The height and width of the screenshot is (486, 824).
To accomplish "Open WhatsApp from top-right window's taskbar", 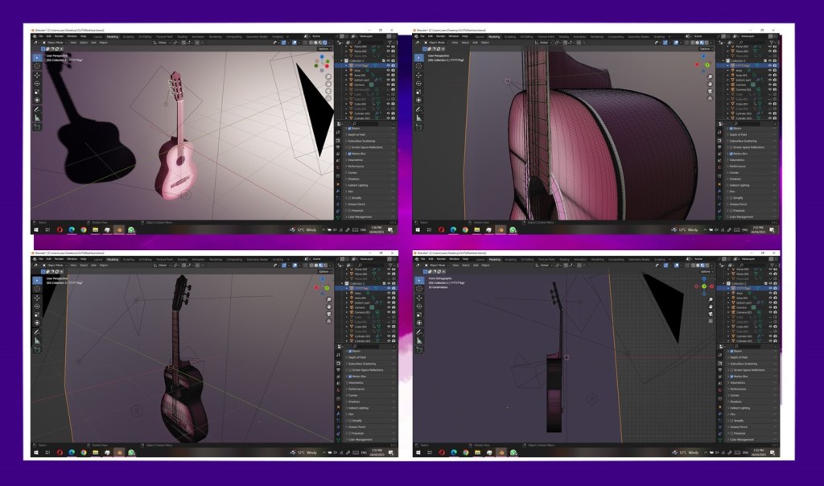I will pos(511,229).
